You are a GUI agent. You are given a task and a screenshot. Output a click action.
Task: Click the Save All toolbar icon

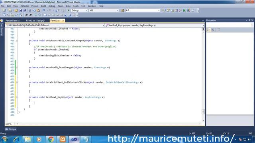click(x=25, y=10)
